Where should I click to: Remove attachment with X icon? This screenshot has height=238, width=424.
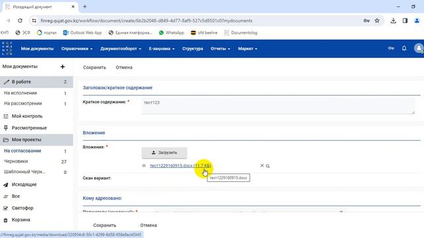click(262, 166)
